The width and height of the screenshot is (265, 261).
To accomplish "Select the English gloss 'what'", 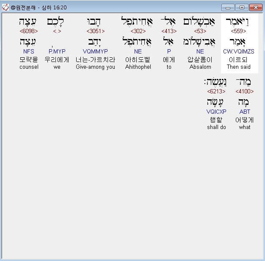I will (245, 127).
